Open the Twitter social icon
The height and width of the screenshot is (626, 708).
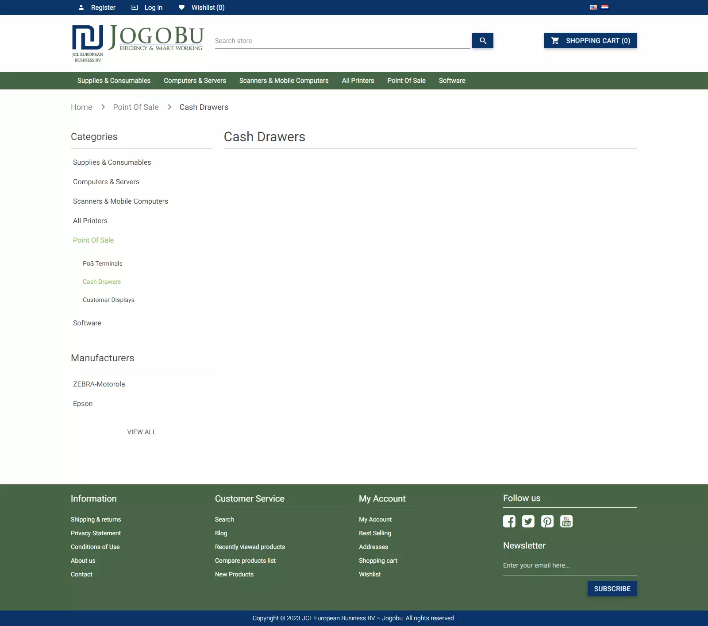click(x=528, y=522)
